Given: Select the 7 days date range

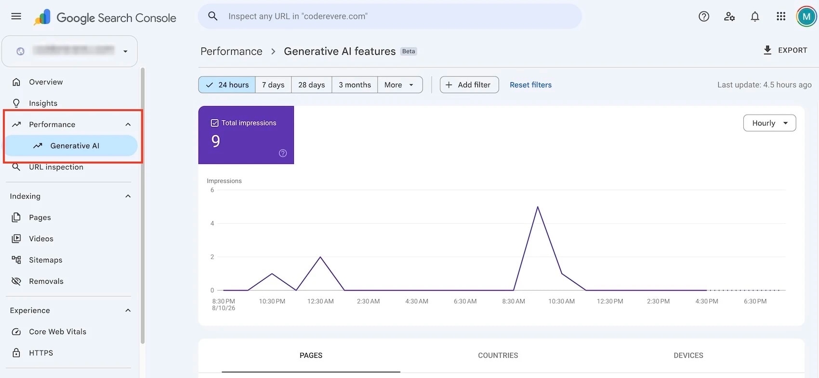Looking at the screenshot, I should 273,85.
